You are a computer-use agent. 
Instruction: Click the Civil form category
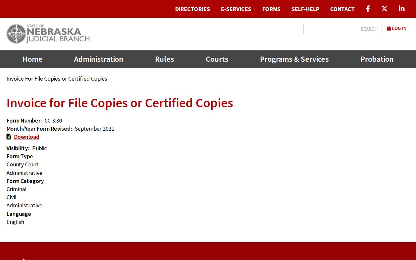(11, 197)
